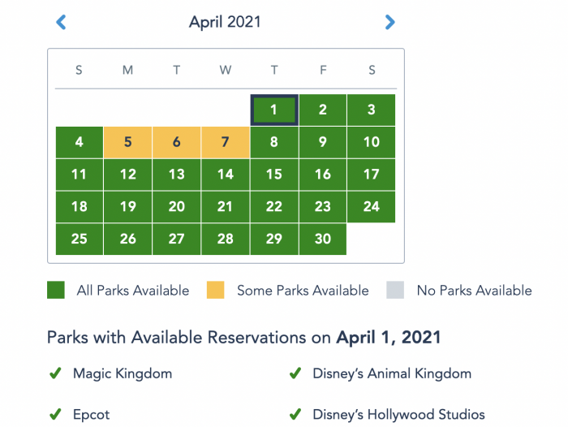Image resolution: width=568 pixels, height=427 pixels.
Task: Click the green All Parks Available swatch
Action: pos(56,290)
